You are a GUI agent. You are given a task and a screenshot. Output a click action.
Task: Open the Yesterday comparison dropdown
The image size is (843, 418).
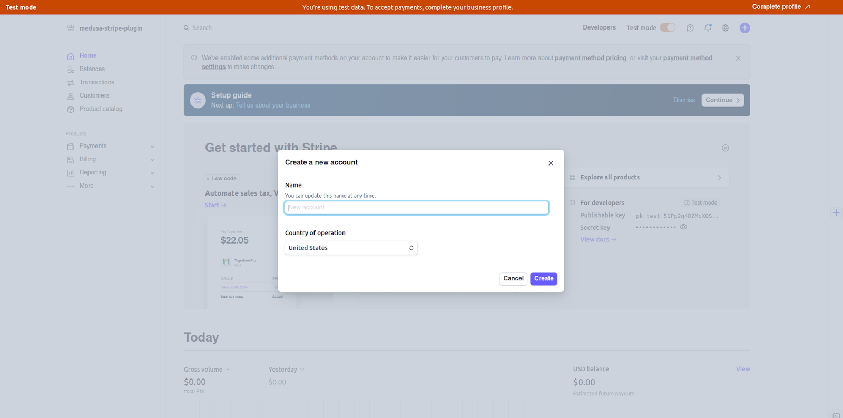(287, 370)
